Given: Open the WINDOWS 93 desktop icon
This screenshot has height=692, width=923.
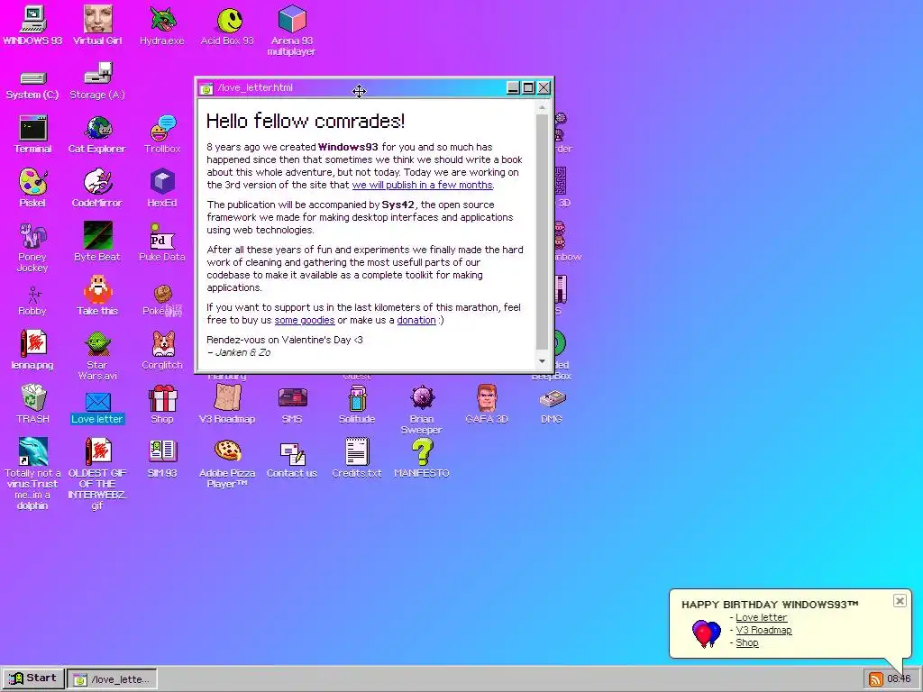Looking at the screenshot, I should click(32, 25).
